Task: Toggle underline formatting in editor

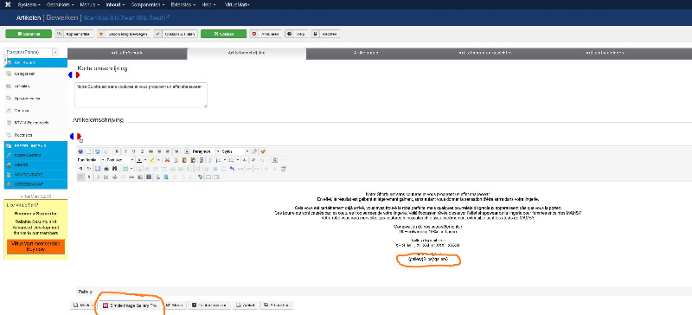Action: 134,151
